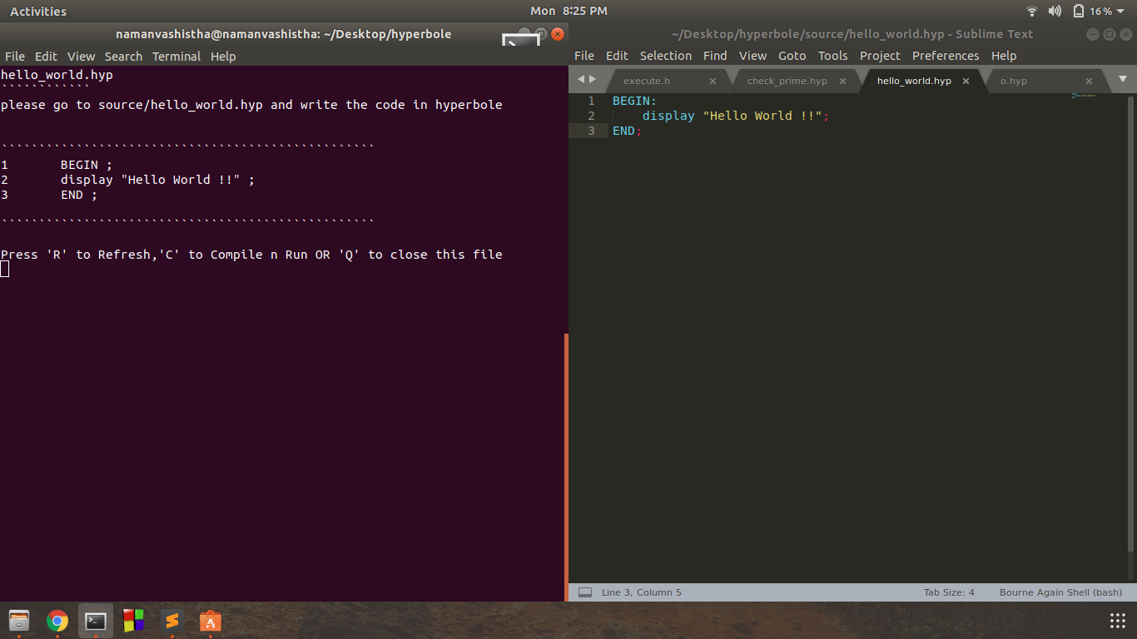Close the execute.h tab

(x=712, y=82)
